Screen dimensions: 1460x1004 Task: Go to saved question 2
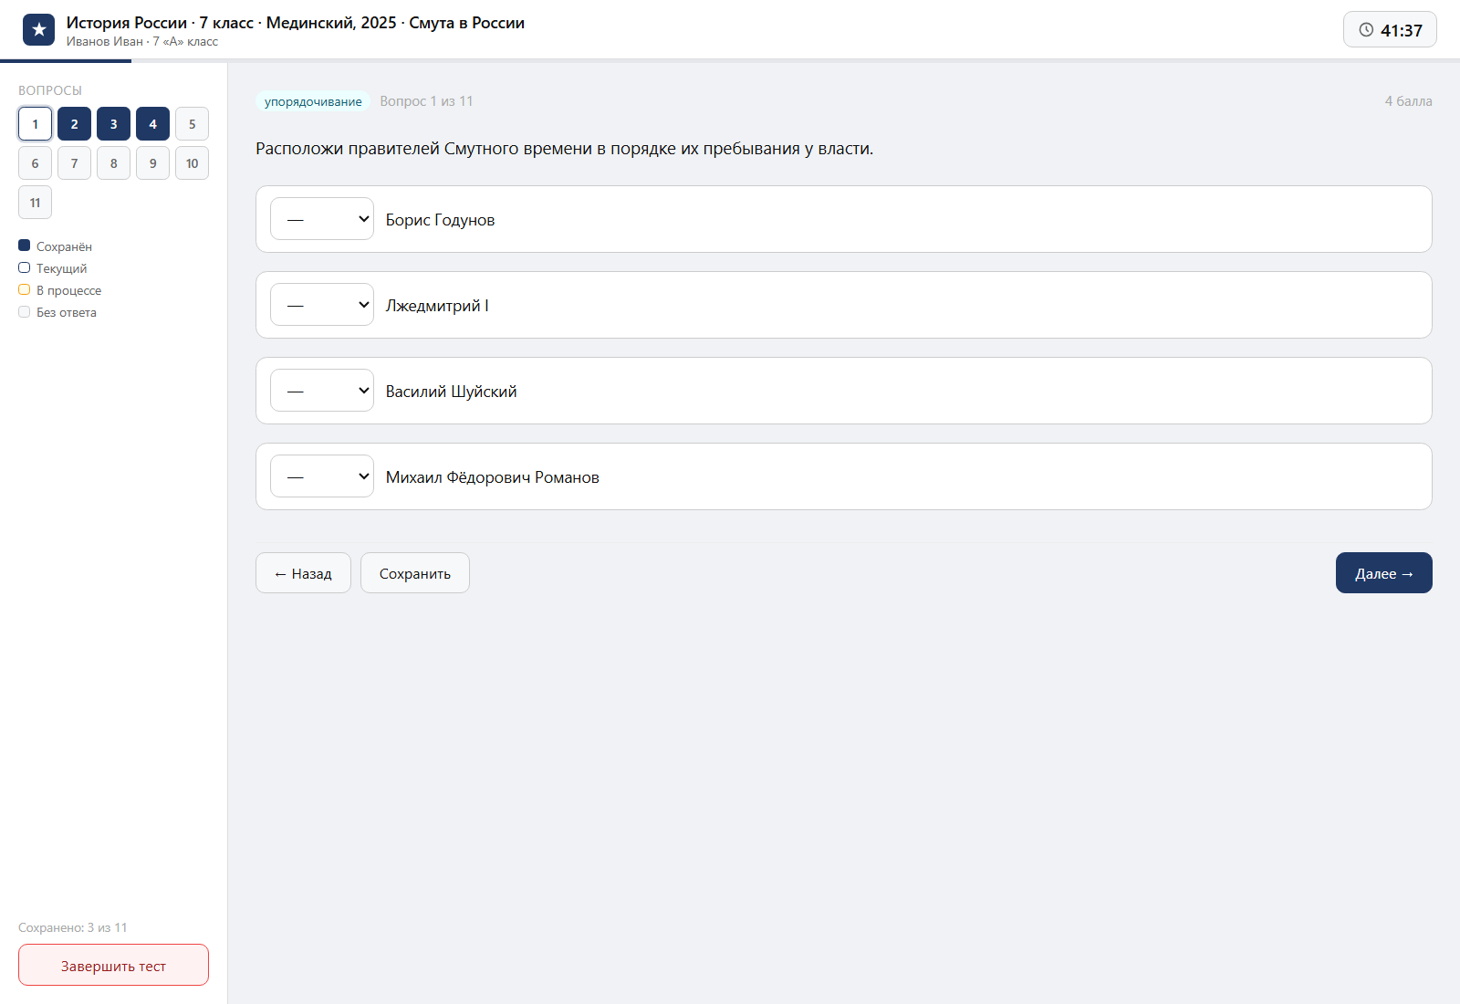pos(74,124)
